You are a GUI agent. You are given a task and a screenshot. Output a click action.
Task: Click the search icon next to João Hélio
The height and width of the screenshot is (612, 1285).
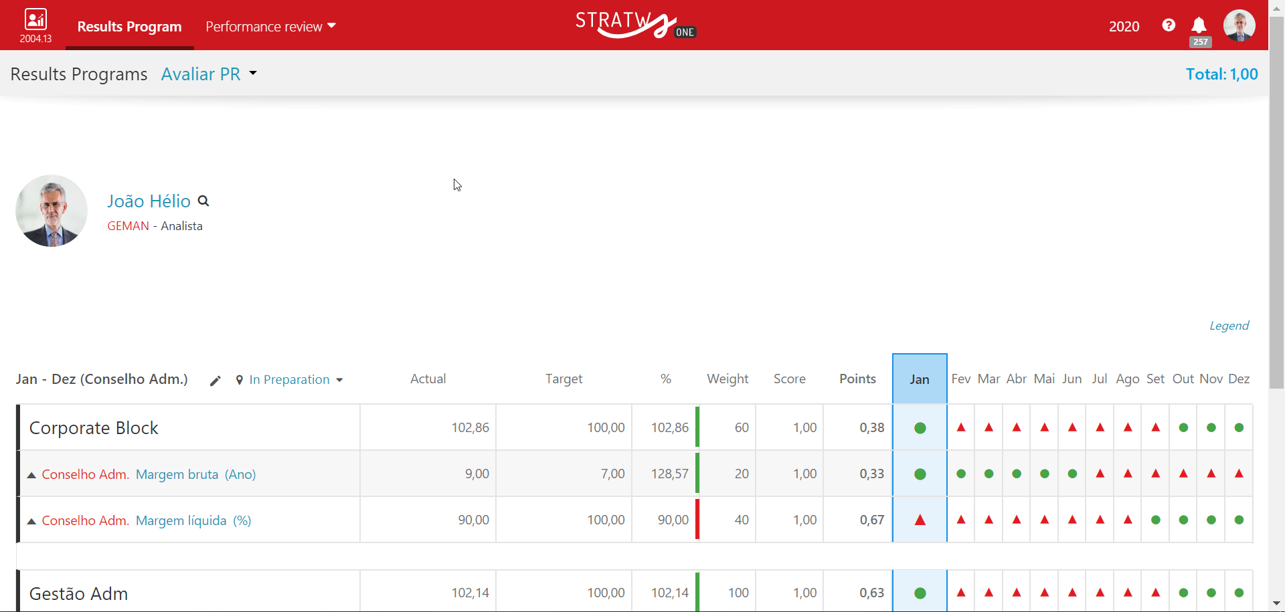203,201
